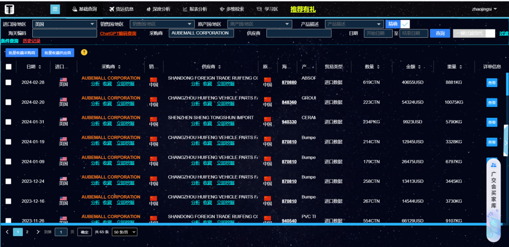Viewport: 509px width, 247px height.
Task: Expand the 销售国/地区 dropdown
Action: pos(162,24)
